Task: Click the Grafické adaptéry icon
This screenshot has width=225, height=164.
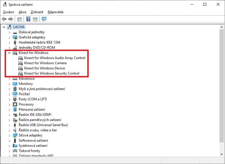Action: (x=15, y=37)
